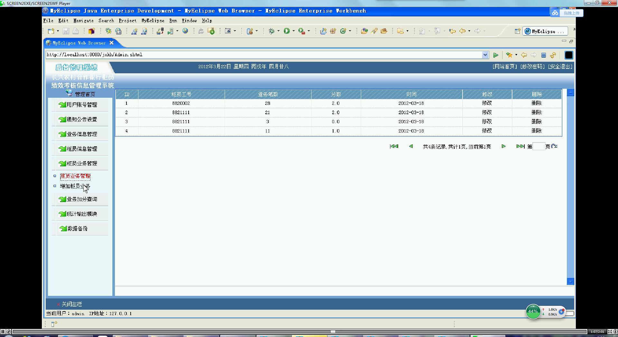Expand 用户账号管理 sidebar section
Screen dimensions: 618x337
pyautogui.click(x=82, y=105)
